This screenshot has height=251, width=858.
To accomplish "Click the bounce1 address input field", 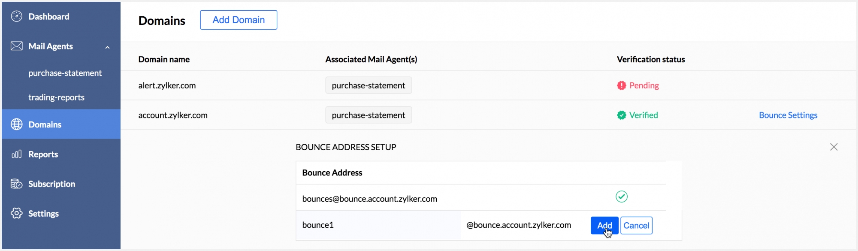I will coord(378,225).
